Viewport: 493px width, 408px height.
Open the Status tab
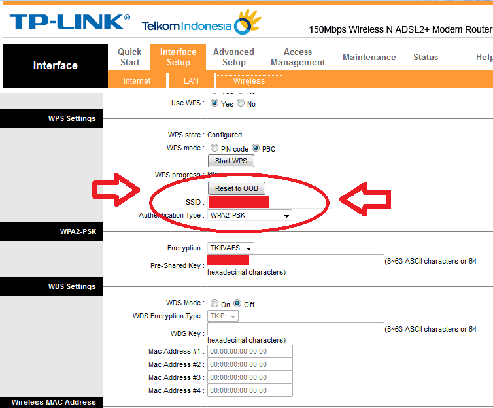coord(426,57)
